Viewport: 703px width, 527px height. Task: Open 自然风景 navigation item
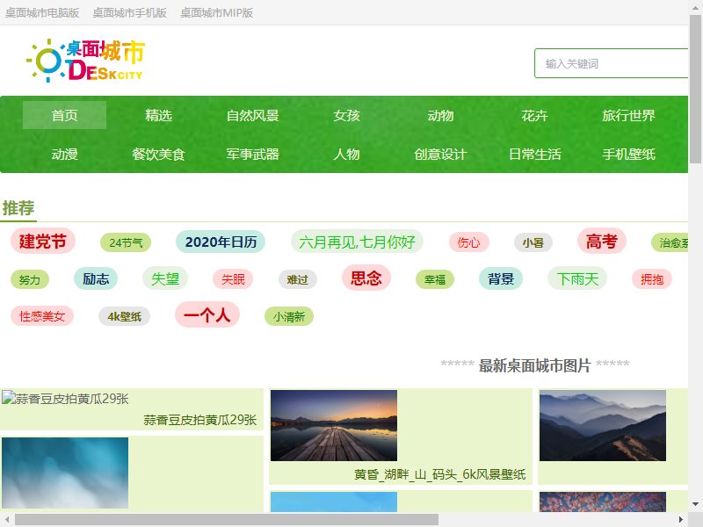coord(253,115)
